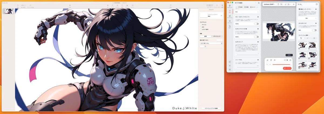Open the 100% zoom dropdown on the canvas
Screen dimensions: 324x114
[289, 55]
